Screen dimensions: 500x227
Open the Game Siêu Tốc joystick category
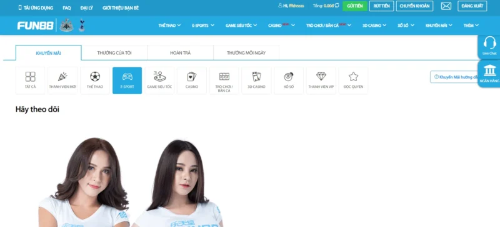(x=159, y=80)
